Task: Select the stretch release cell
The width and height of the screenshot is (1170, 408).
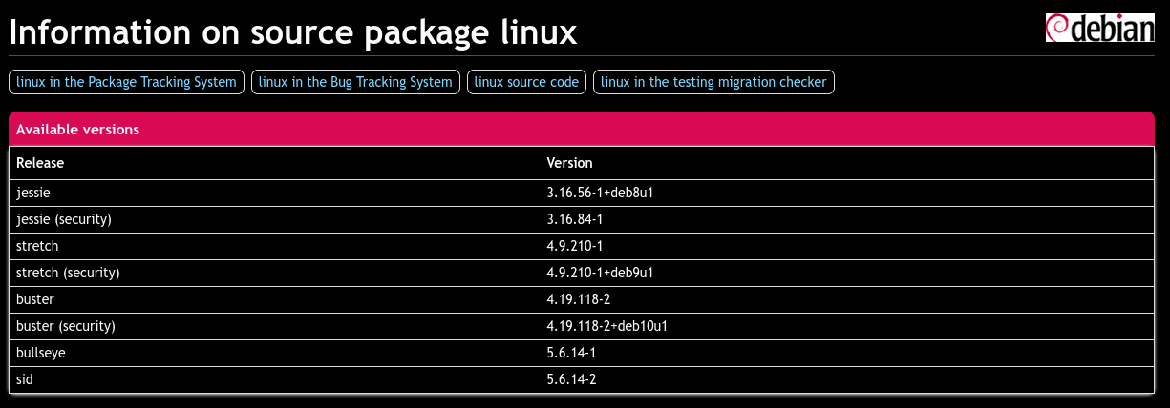Action: click(274, 246)
